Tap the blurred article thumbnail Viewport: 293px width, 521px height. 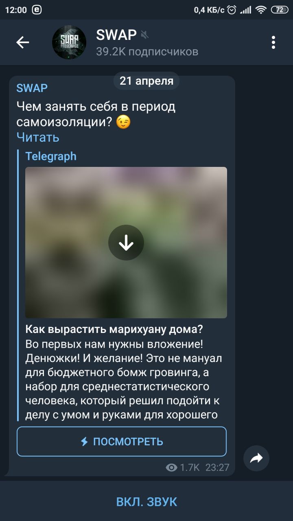126,243
